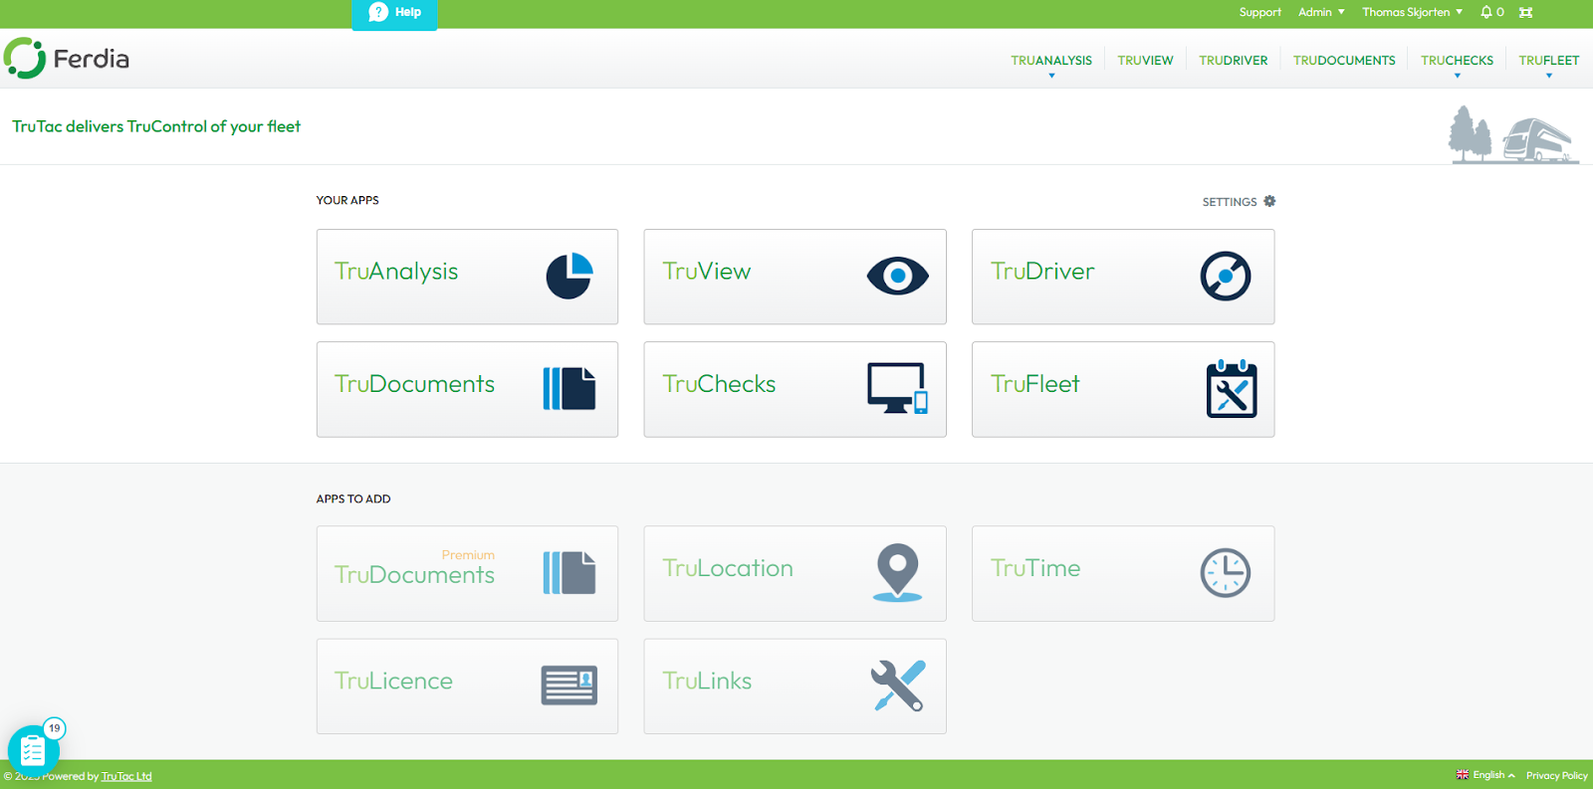Click the Support link
The image size is (1593, 789).
coord(1260,12)
